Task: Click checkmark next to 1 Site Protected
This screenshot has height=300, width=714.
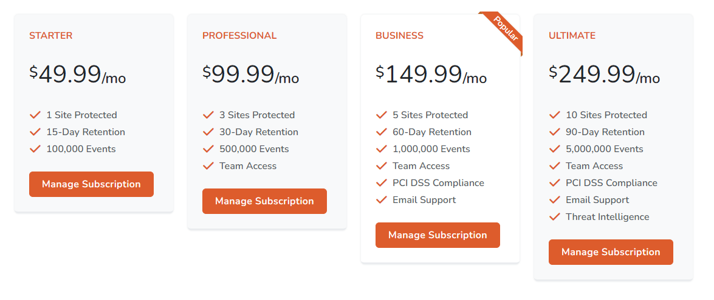Action: (35, 115)
